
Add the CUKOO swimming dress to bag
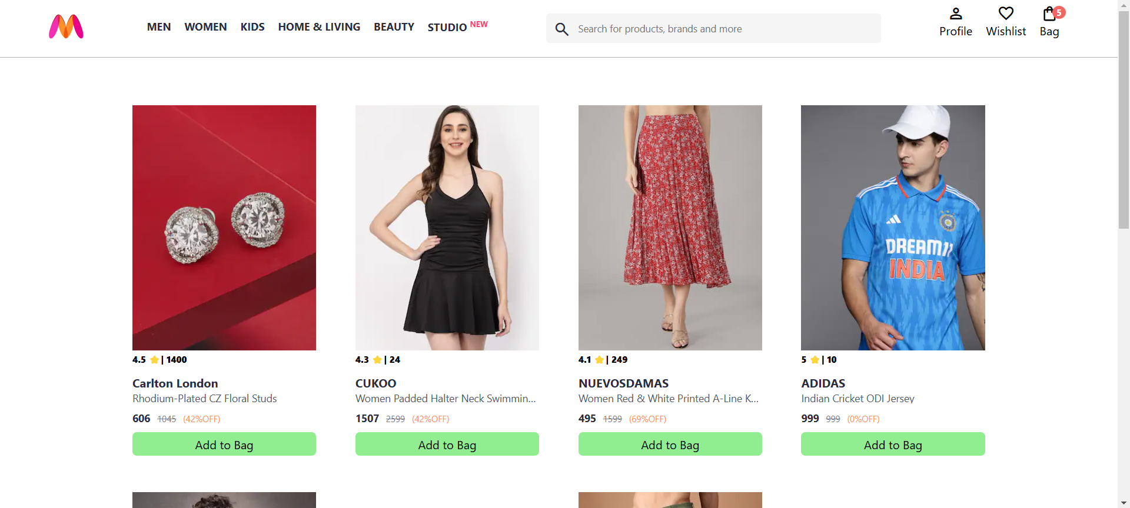click(x=447, y=444)
